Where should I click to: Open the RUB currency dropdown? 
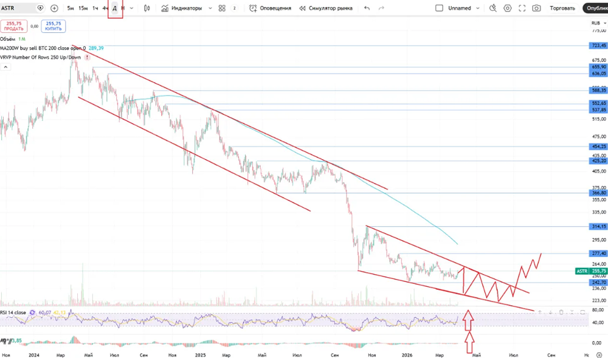pos(598,23)
